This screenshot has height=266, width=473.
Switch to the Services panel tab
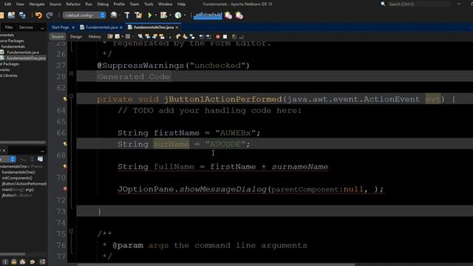coord(26,27)
